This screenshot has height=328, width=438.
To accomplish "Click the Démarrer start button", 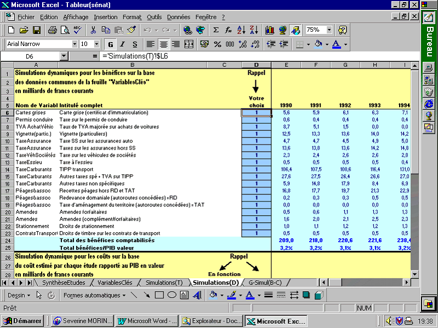I will tap(24, 321).
